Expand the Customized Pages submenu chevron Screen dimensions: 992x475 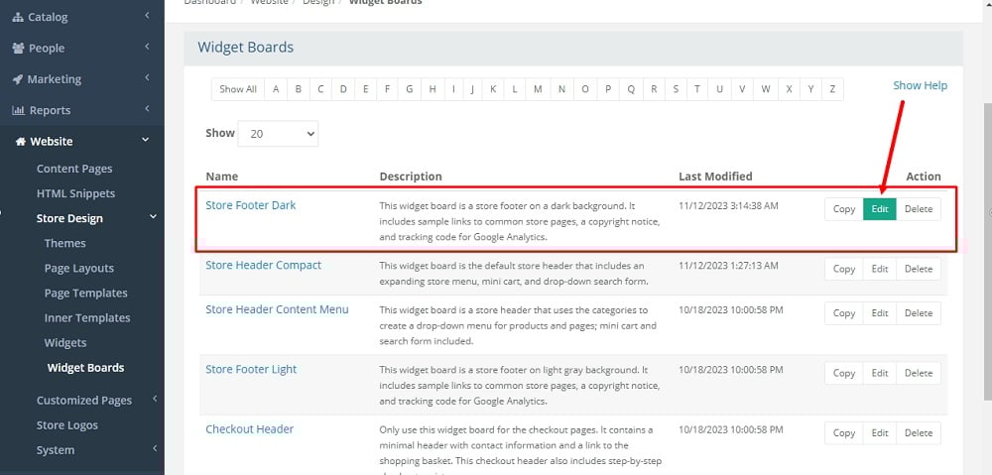click(155, 399)
